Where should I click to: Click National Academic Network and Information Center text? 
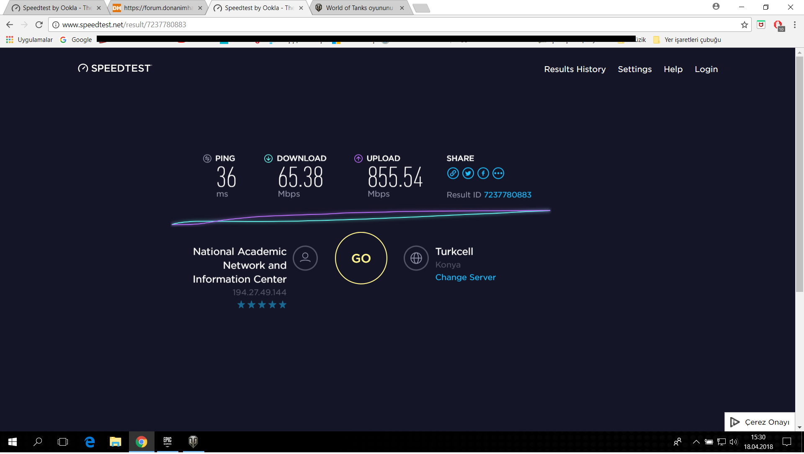(x=240, y=265)
